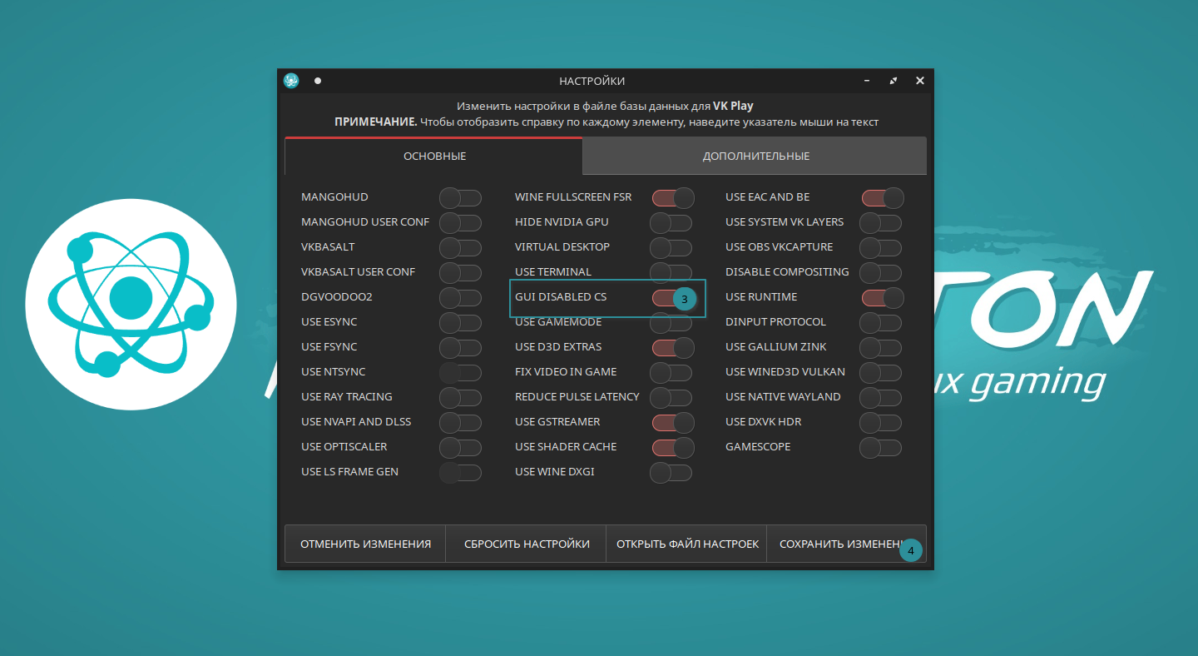Click the PortProton icon in the title bar
The height and width of the screenshot is (656, 1198).
pyautogui.click(x=291, y=81)
